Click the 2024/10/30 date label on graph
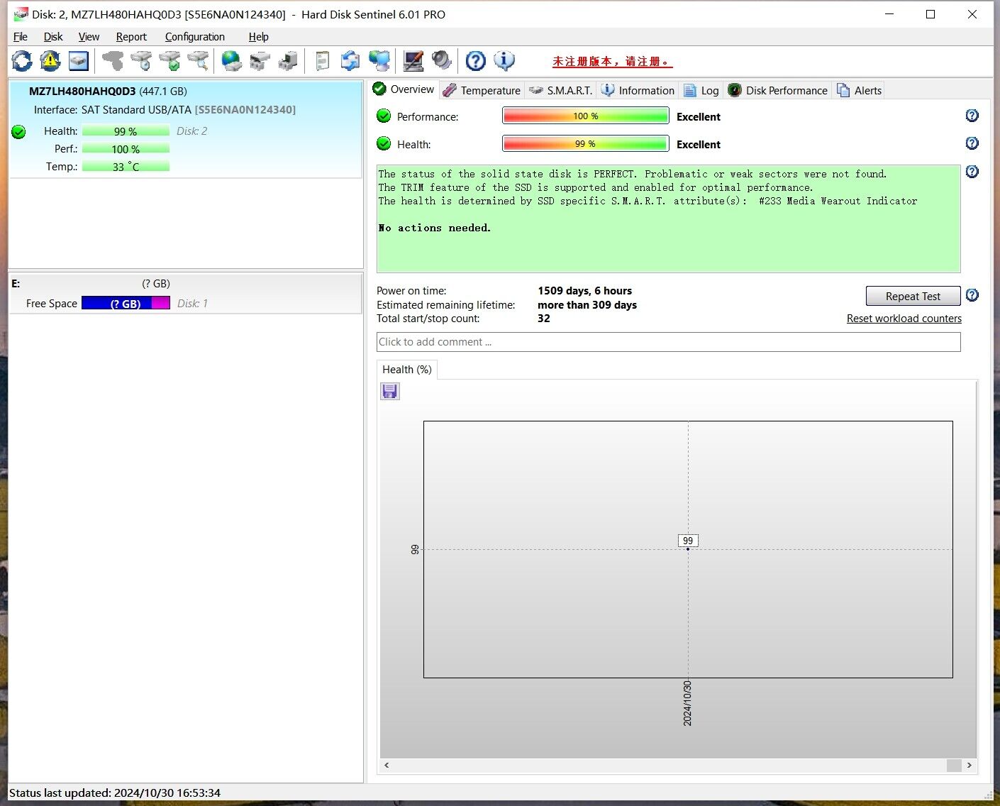This screenshot has width=1000, height=806. [687, 703]
